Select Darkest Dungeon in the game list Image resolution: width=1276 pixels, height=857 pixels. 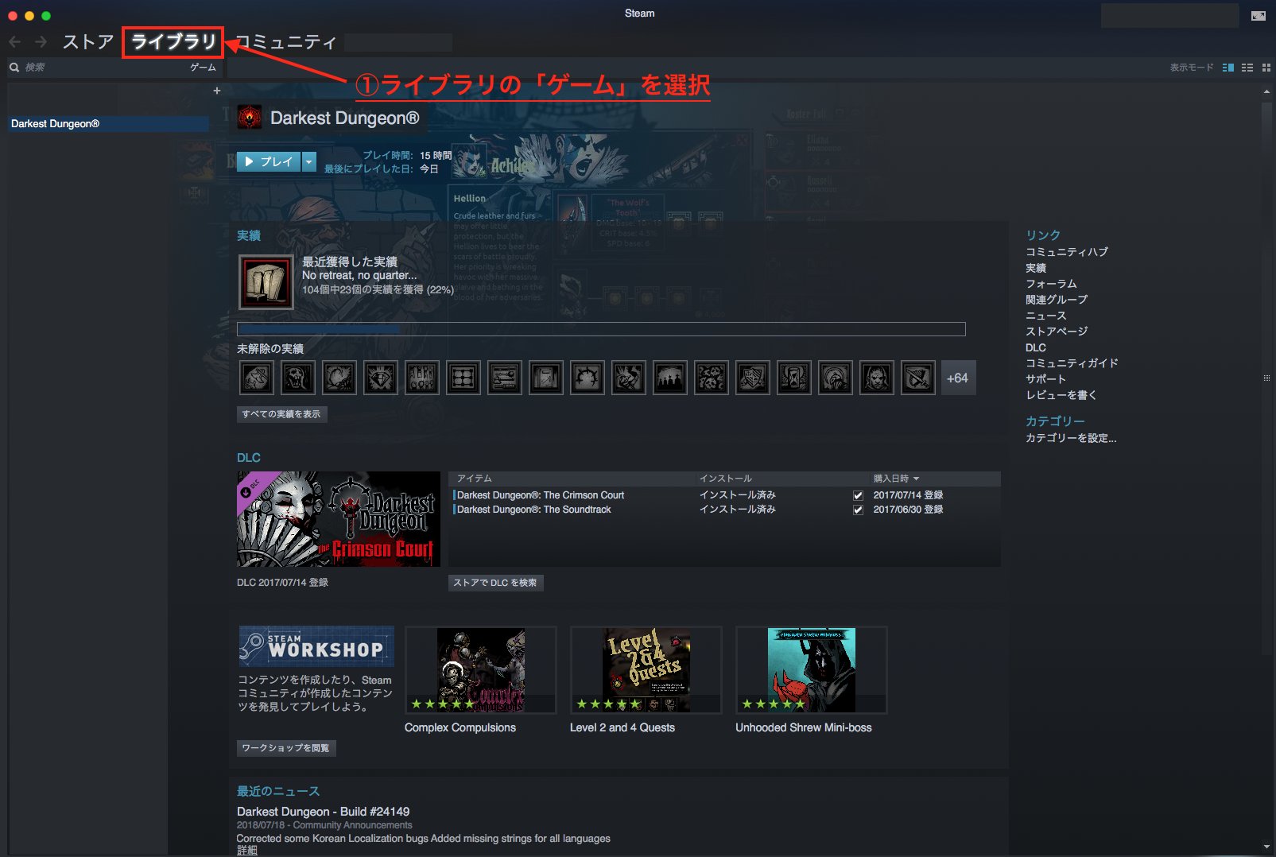coord(109,124)
